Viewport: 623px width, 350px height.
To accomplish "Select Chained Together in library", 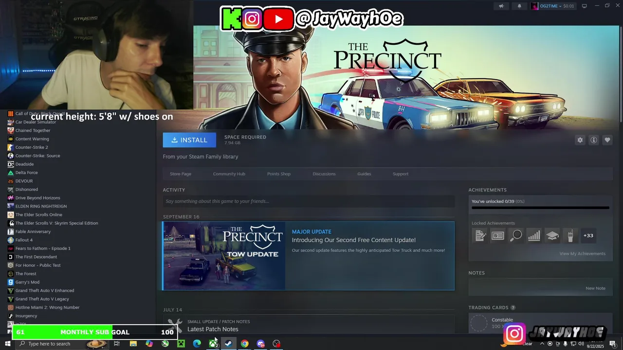I will tap(33, 130).
